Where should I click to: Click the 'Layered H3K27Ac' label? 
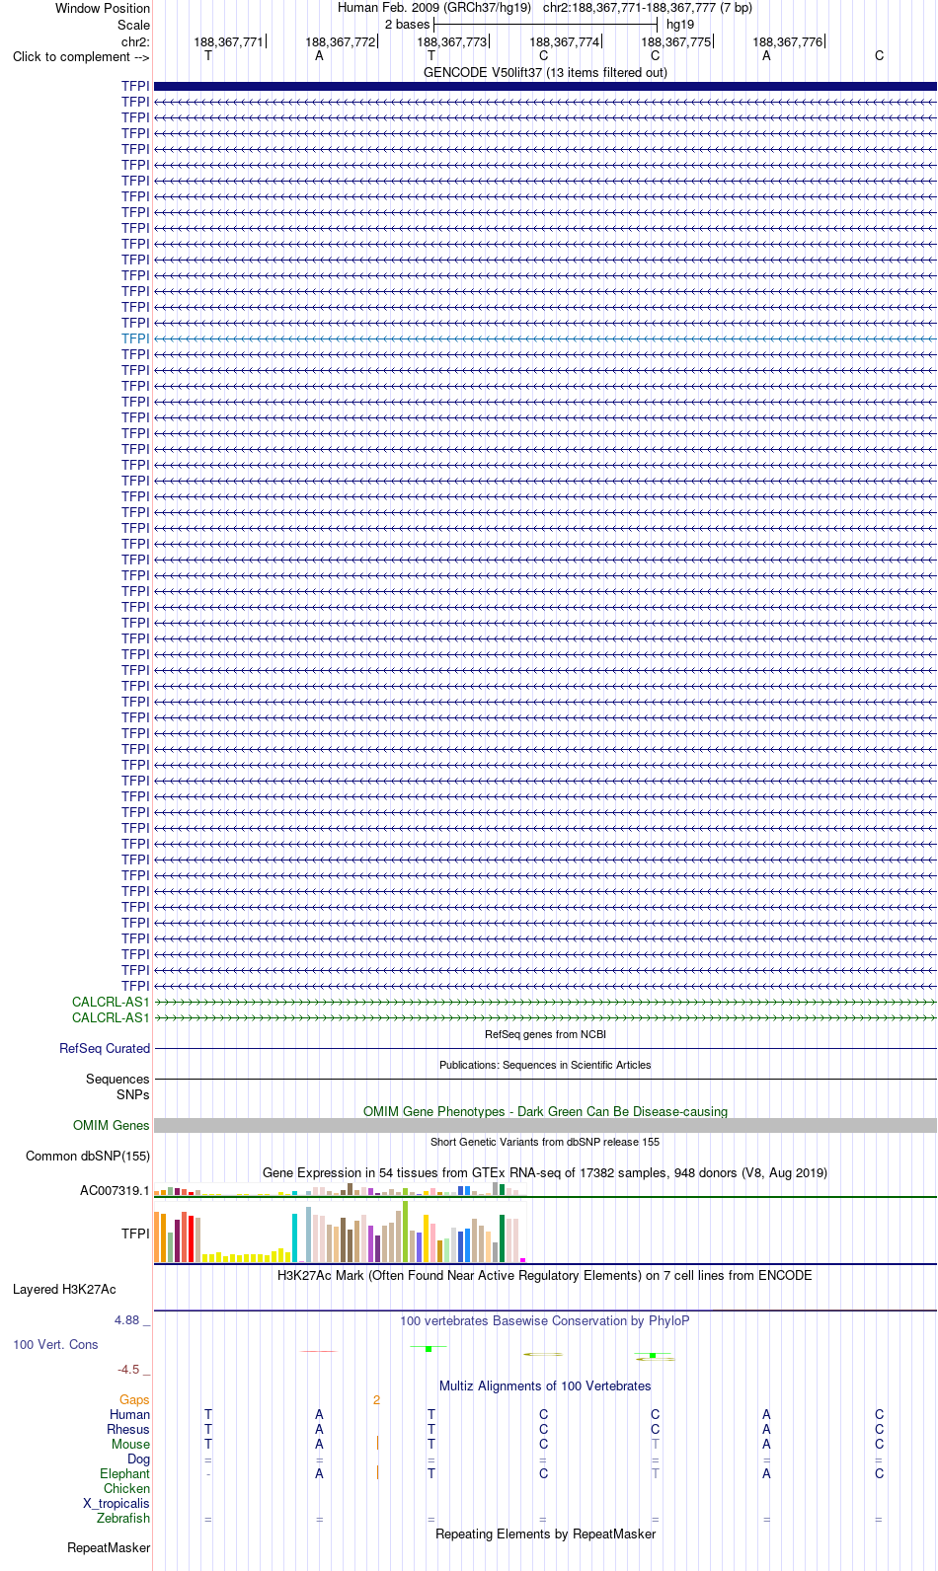[64, 1289]
